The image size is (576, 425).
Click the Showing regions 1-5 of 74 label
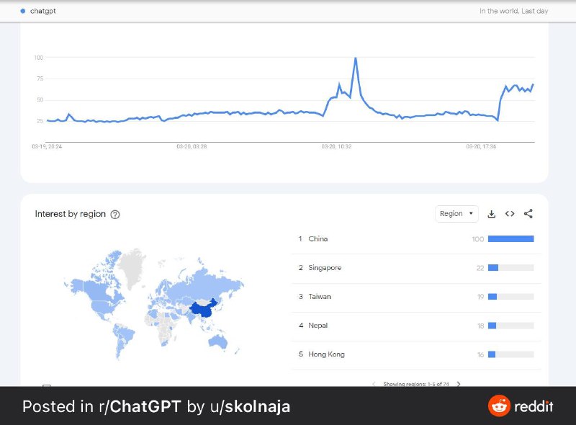pyautogui.click(x=416, y=384)
